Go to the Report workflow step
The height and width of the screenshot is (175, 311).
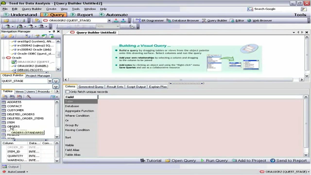pos(82,15)
